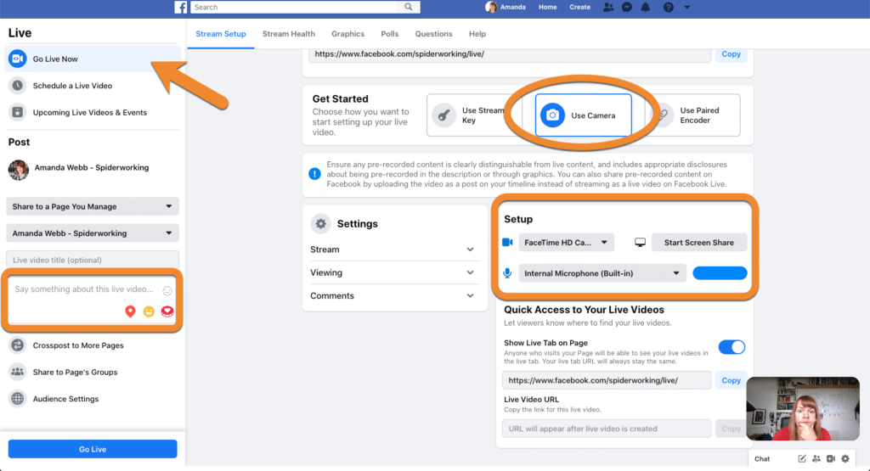Add feeling with yellow smiley icon
Screen dimensions: 870x471
(149, 311)
